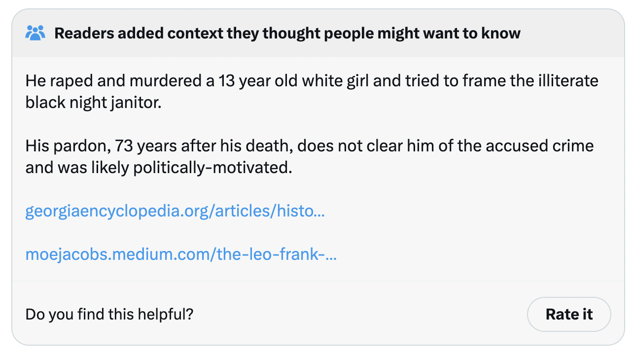The width and height of the screenshot is (634, 357).
Task: Click the line "black night janitor."
Action: click(93, 102)
